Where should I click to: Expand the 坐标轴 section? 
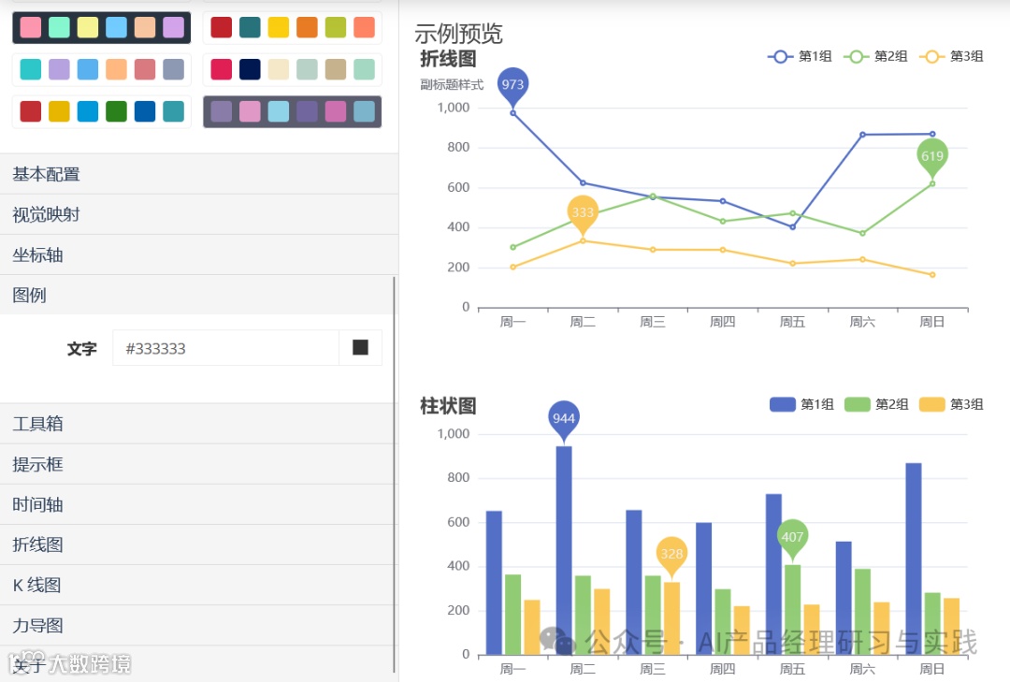coord(199,255)
